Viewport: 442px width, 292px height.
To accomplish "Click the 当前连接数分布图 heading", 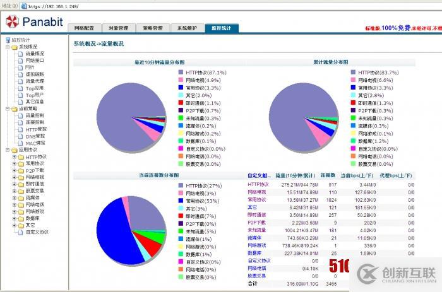I will click(x=158, y=175).
